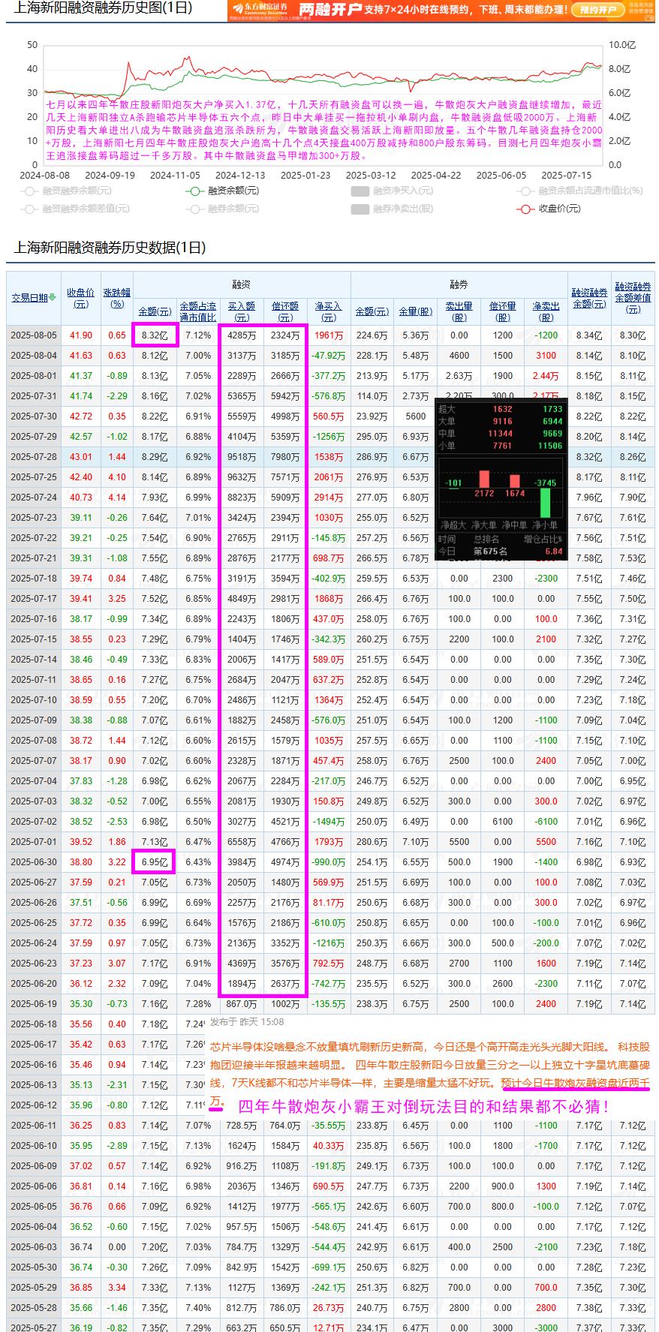Click the net buy value 1961万

point(329,335)
